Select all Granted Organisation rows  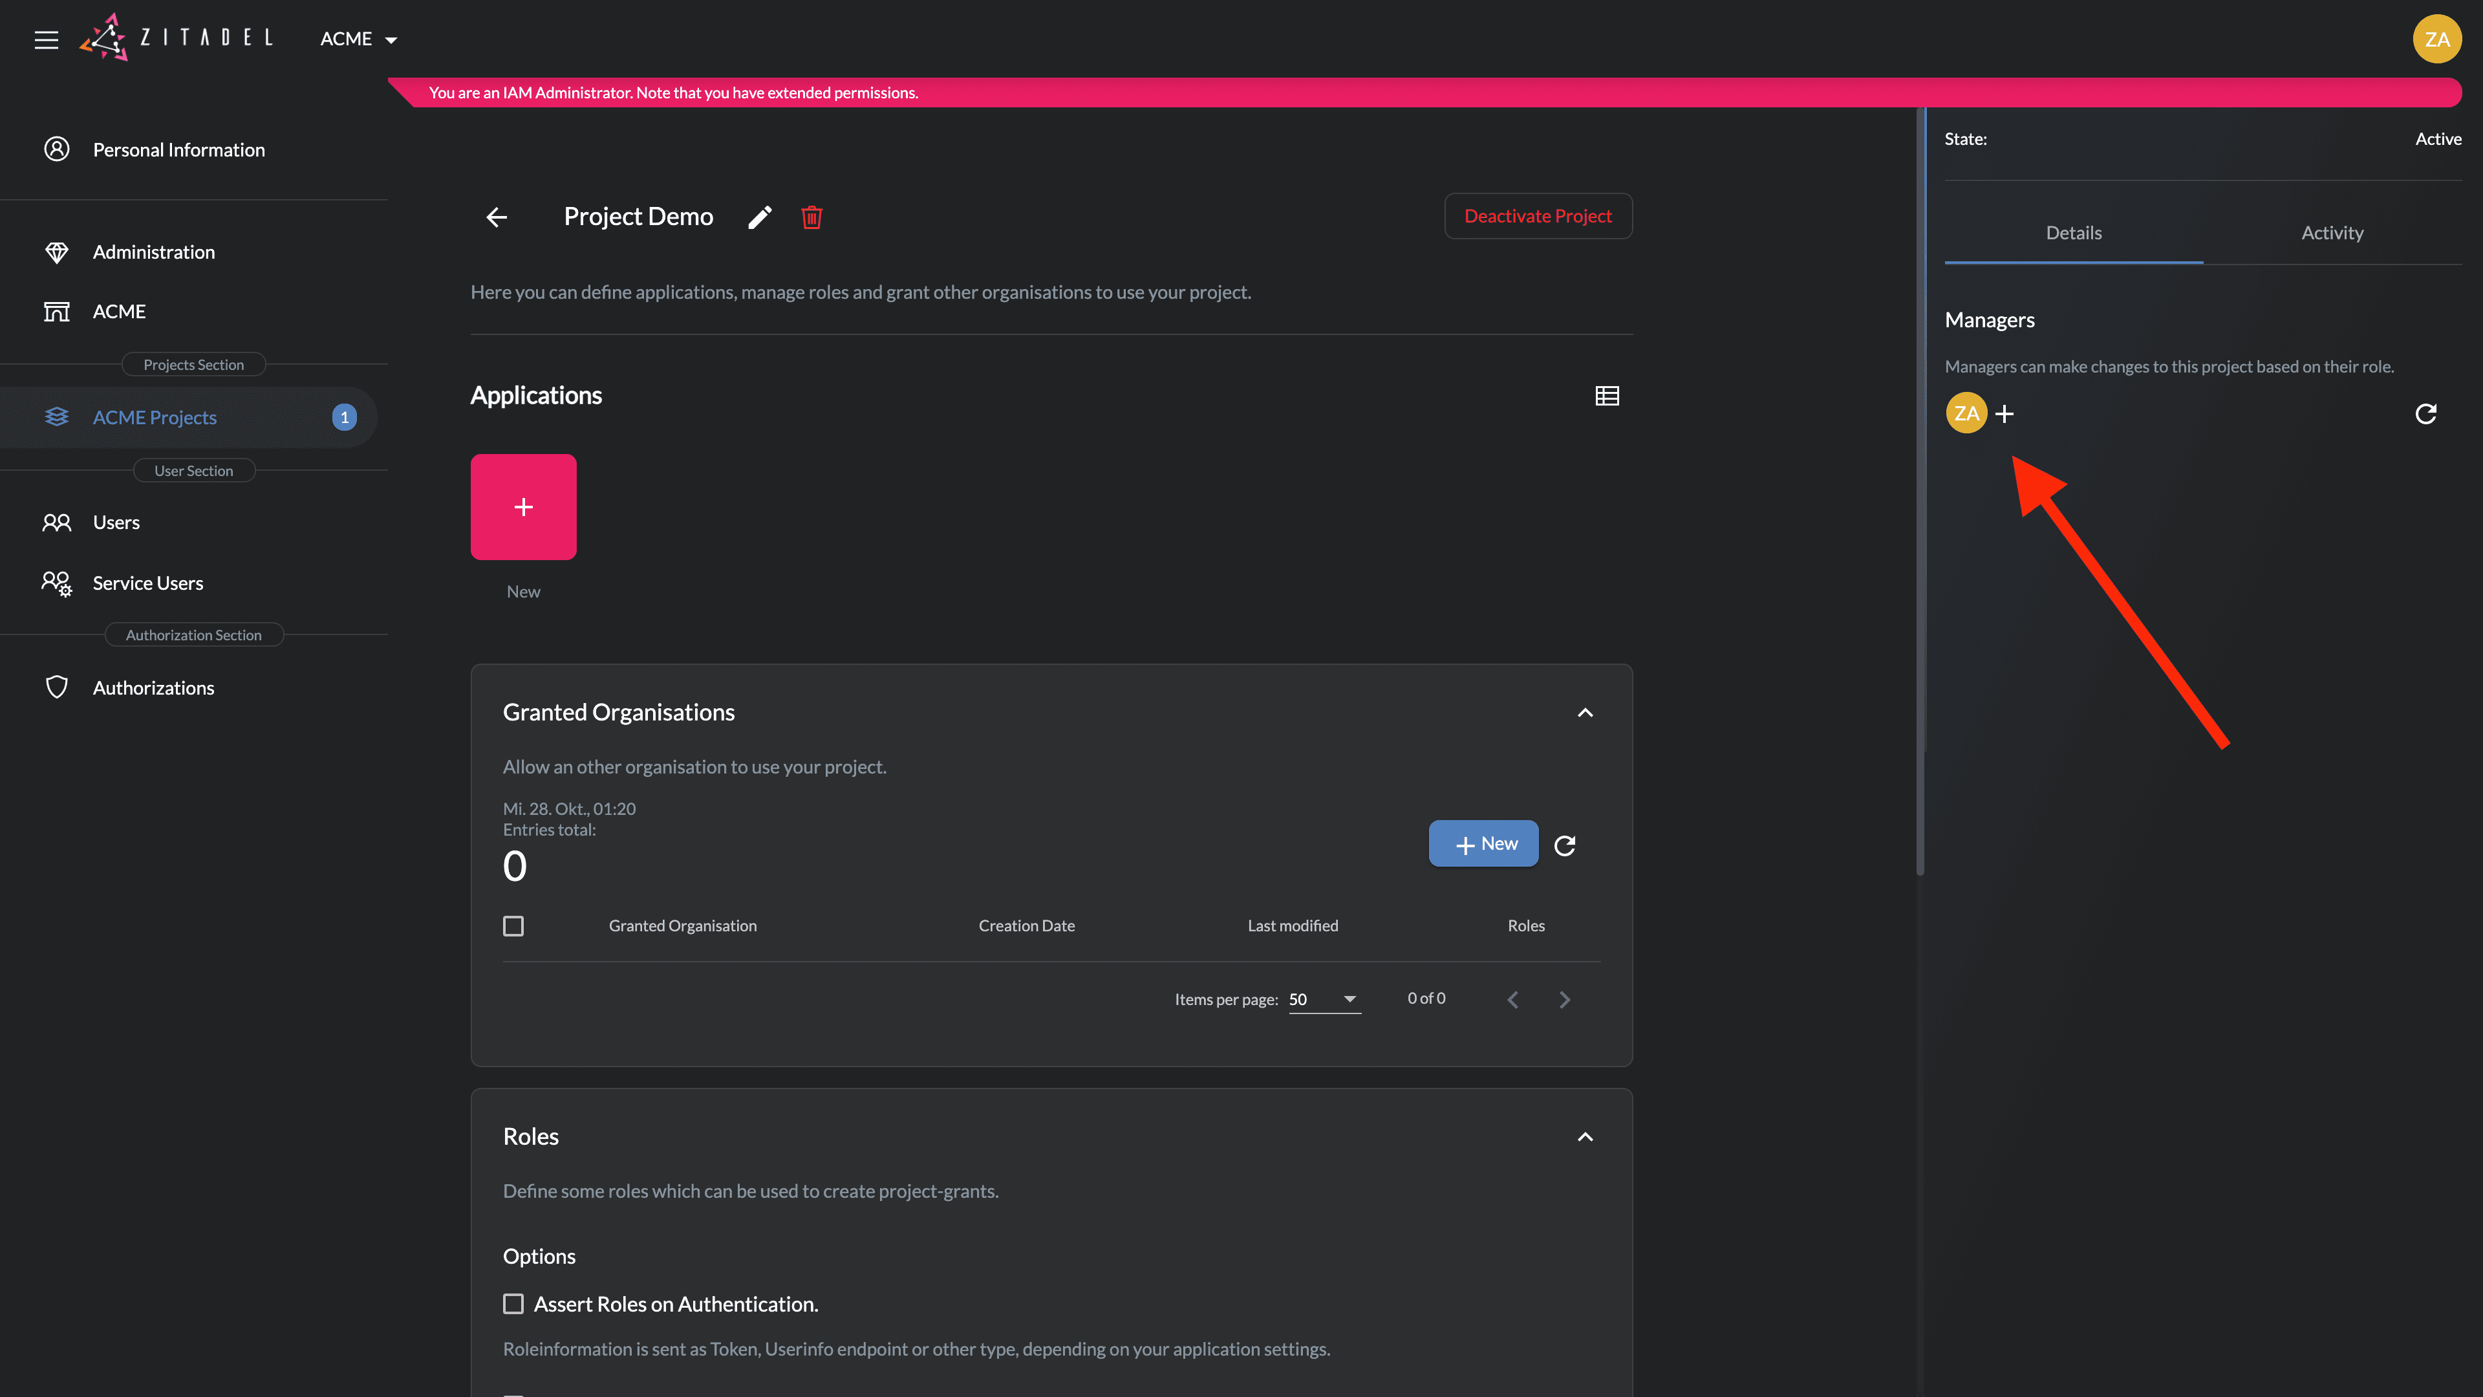[514, 926]
